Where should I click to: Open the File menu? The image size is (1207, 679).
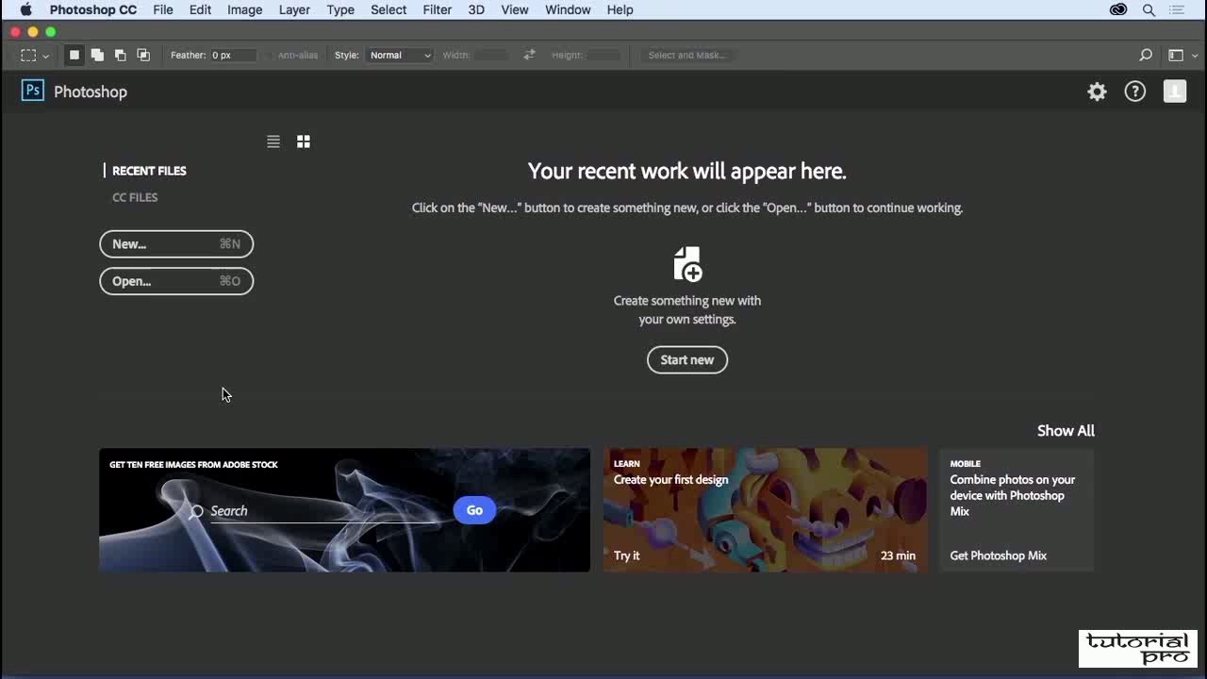(163, 9)
